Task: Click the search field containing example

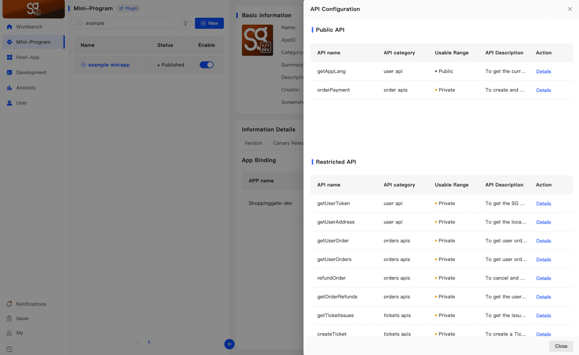Action: click(x=125, y=23)
